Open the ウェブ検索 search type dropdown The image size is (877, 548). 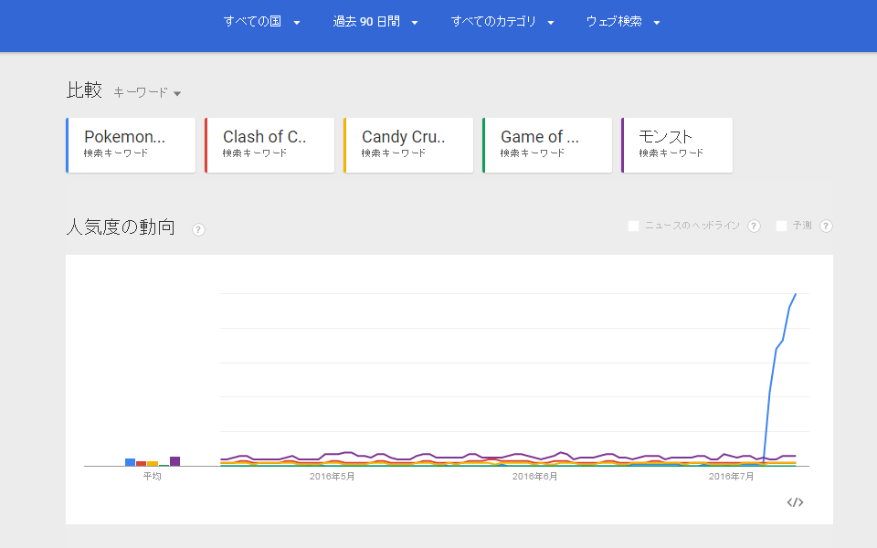tap(623, 22)
